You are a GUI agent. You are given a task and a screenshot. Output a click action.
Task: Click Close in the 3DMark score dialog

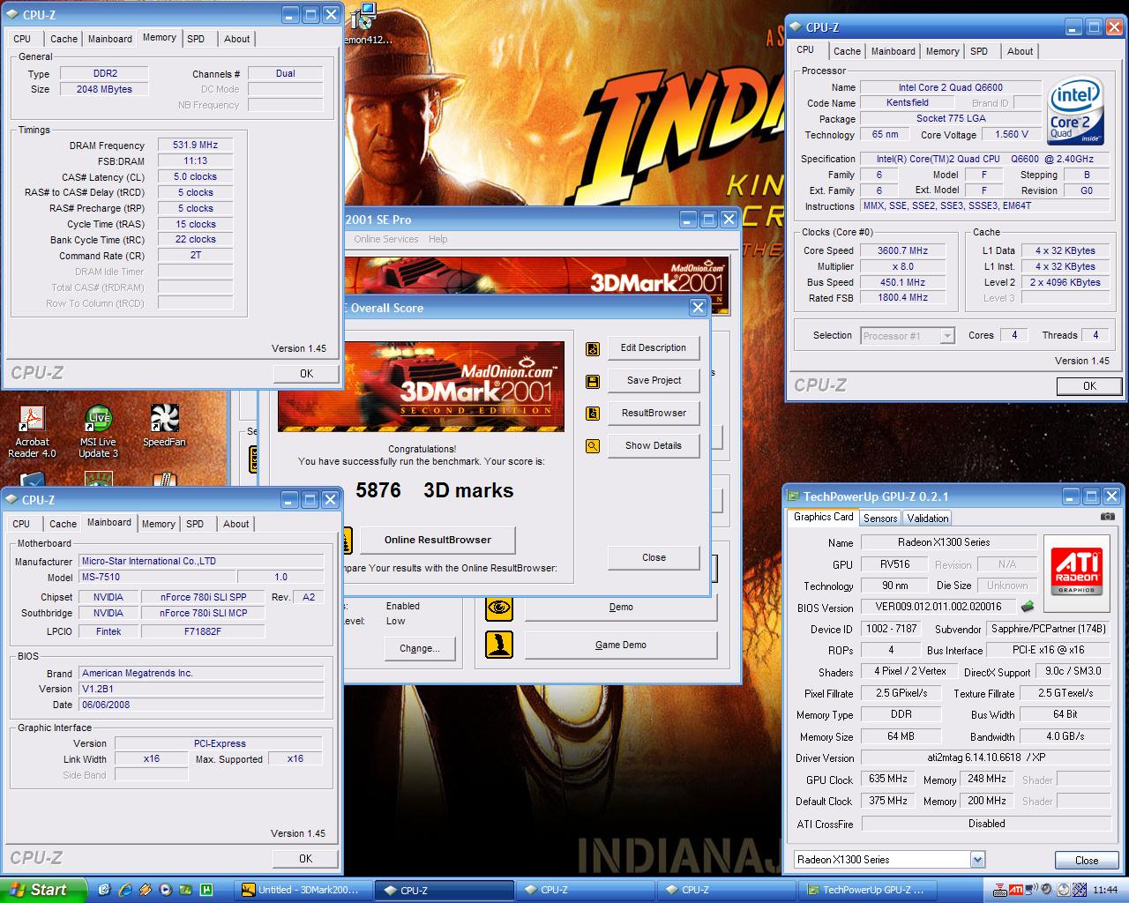pyautogui.click(x=654, y=557)
